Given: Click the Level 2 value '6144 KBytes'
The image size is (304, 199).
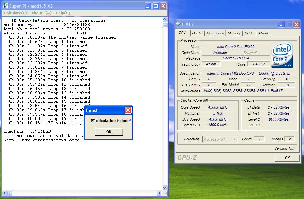Looking at the screenshot, I should [278, 119].
